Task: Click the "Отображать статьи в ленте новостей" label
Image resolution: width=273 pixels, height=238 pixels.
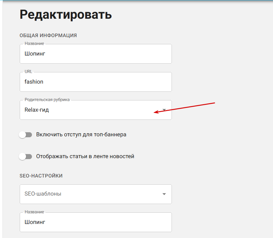Action: point(85,156)
